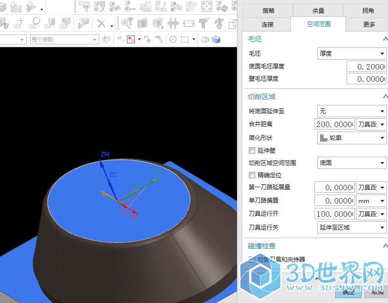Collapse the 碰撞检查 section
Viewport: 388px width, 303px height.
point(385,245)
